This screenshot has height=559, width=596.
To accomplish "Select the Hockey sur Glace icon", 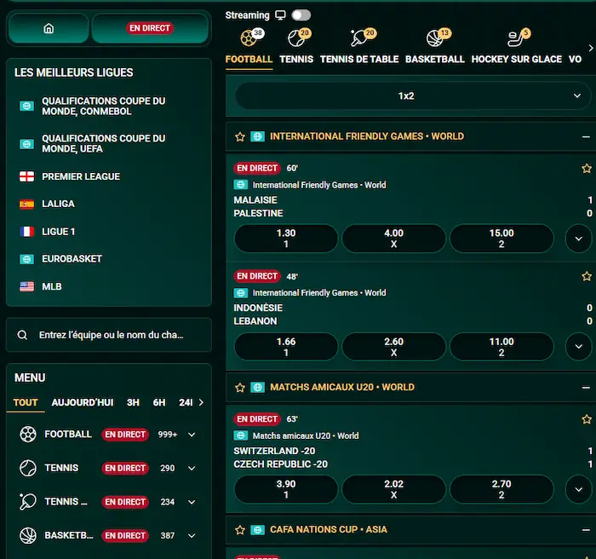I will click(x=517, y=39).
